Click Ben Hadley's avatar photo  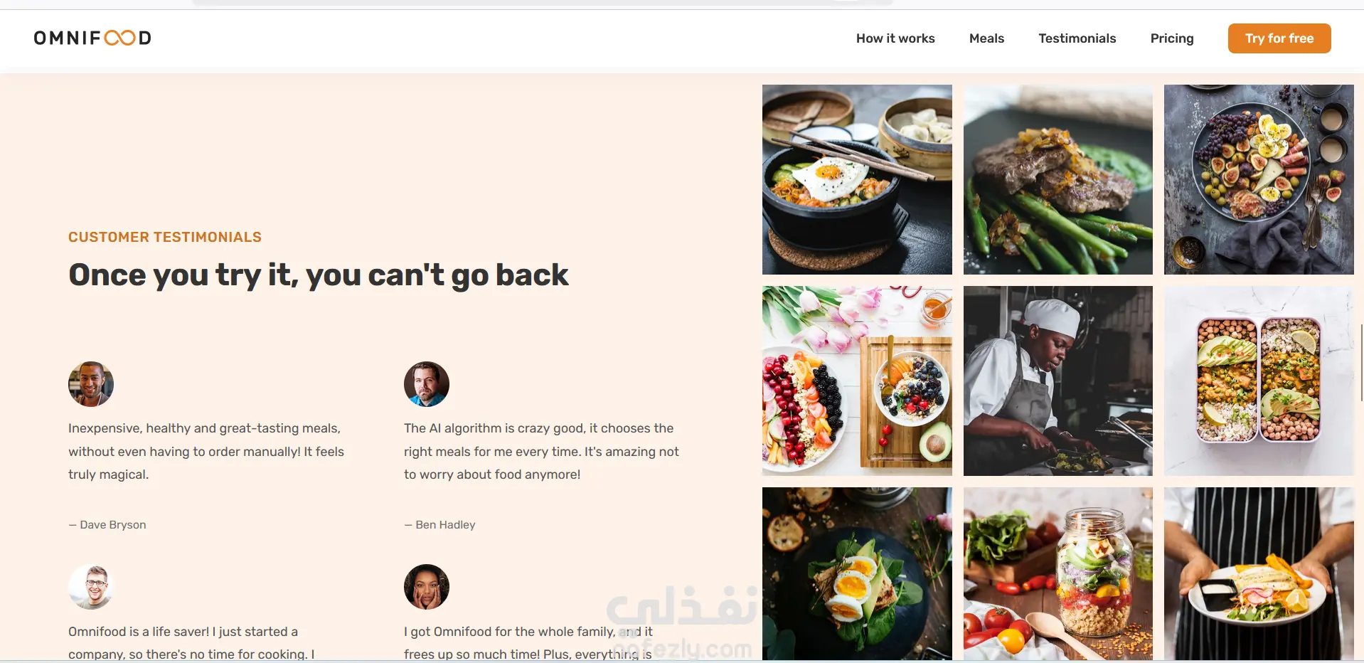[427, 384]
